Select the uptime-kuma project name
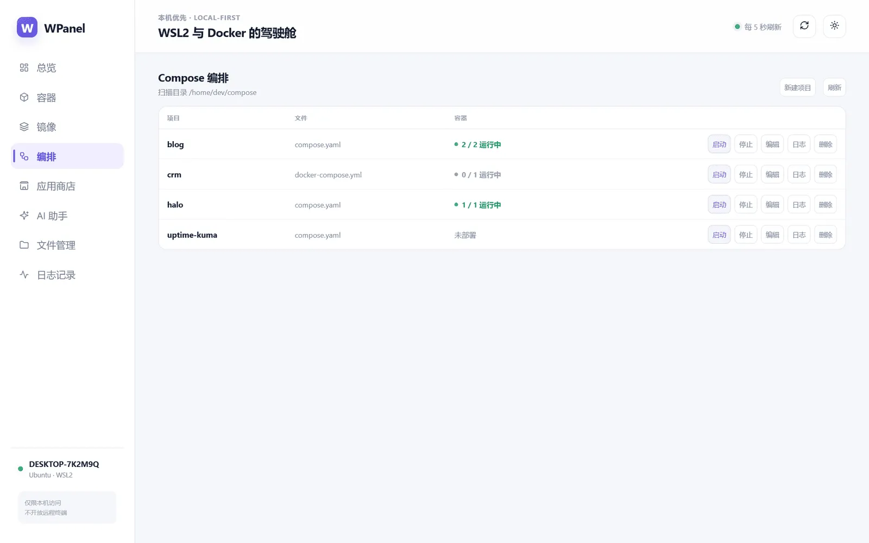 click(x=192, y=235)
